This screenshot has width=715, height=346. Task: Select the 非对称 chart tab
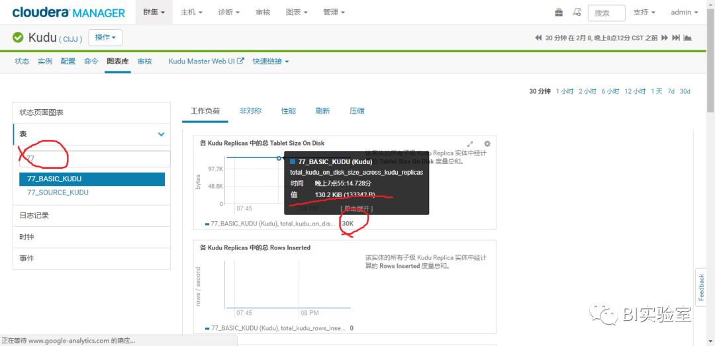[x=250, y=110]
